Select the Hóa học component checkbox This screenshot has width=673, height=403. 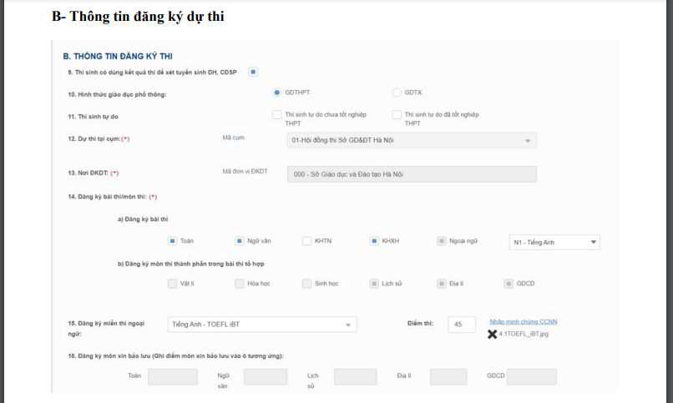(x=240, y=284)
